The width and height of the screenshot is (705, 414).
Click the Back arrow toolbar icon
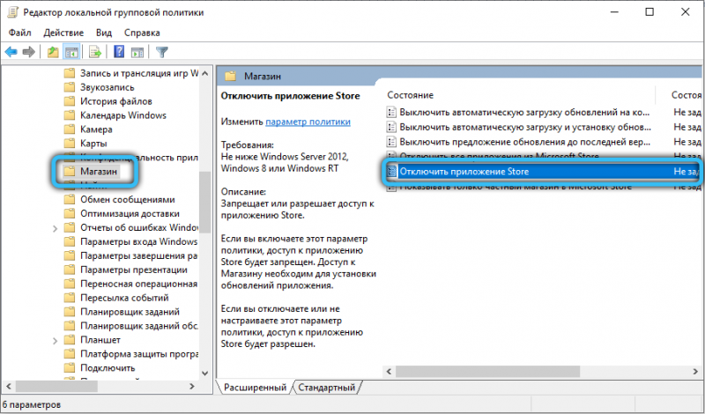click(11, 52)
